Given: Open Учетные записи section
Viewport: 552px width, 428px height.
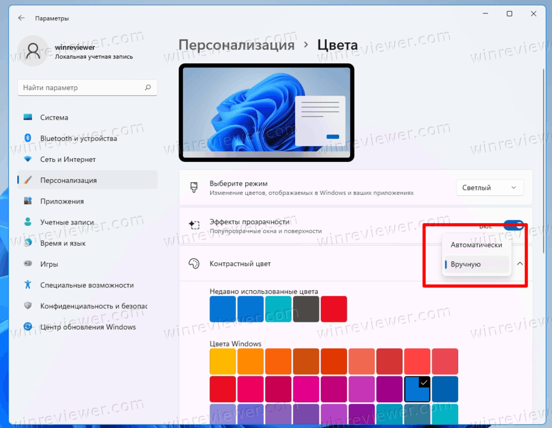Looking at the screenshot, I should tap(87, 222).
